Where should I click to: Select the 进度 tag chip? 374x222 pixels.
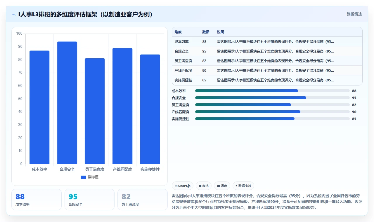(222, 186)
